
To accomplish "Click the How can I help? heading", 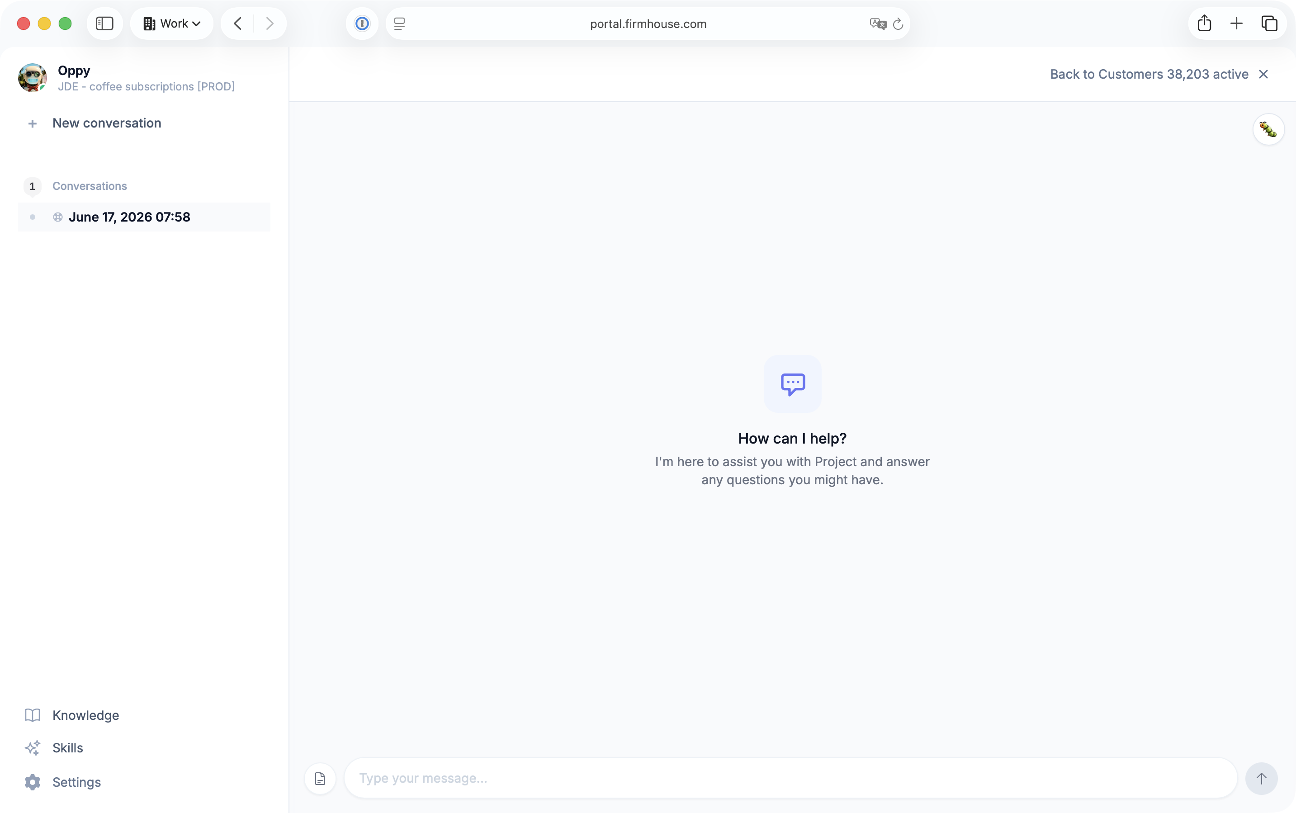I will point(792,439).
